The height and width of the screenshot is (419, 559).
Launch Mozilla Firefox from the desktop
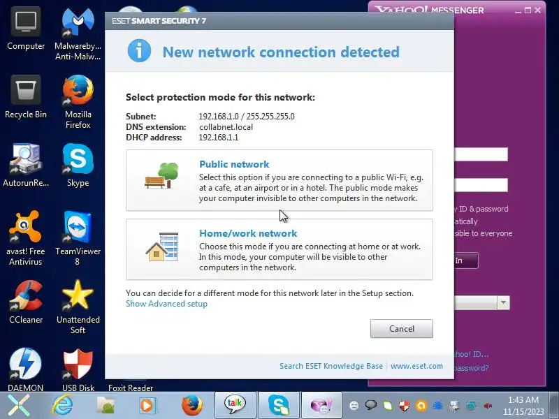point(78,102)
